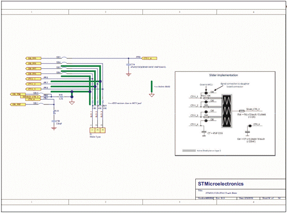287x213 pixels.
Task: Click the ESD resistor close to MCU note
Action: (x=125, y=103)
